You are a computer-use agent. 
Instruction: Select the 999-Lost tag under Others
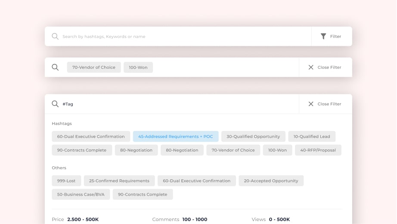coord(66,181)
